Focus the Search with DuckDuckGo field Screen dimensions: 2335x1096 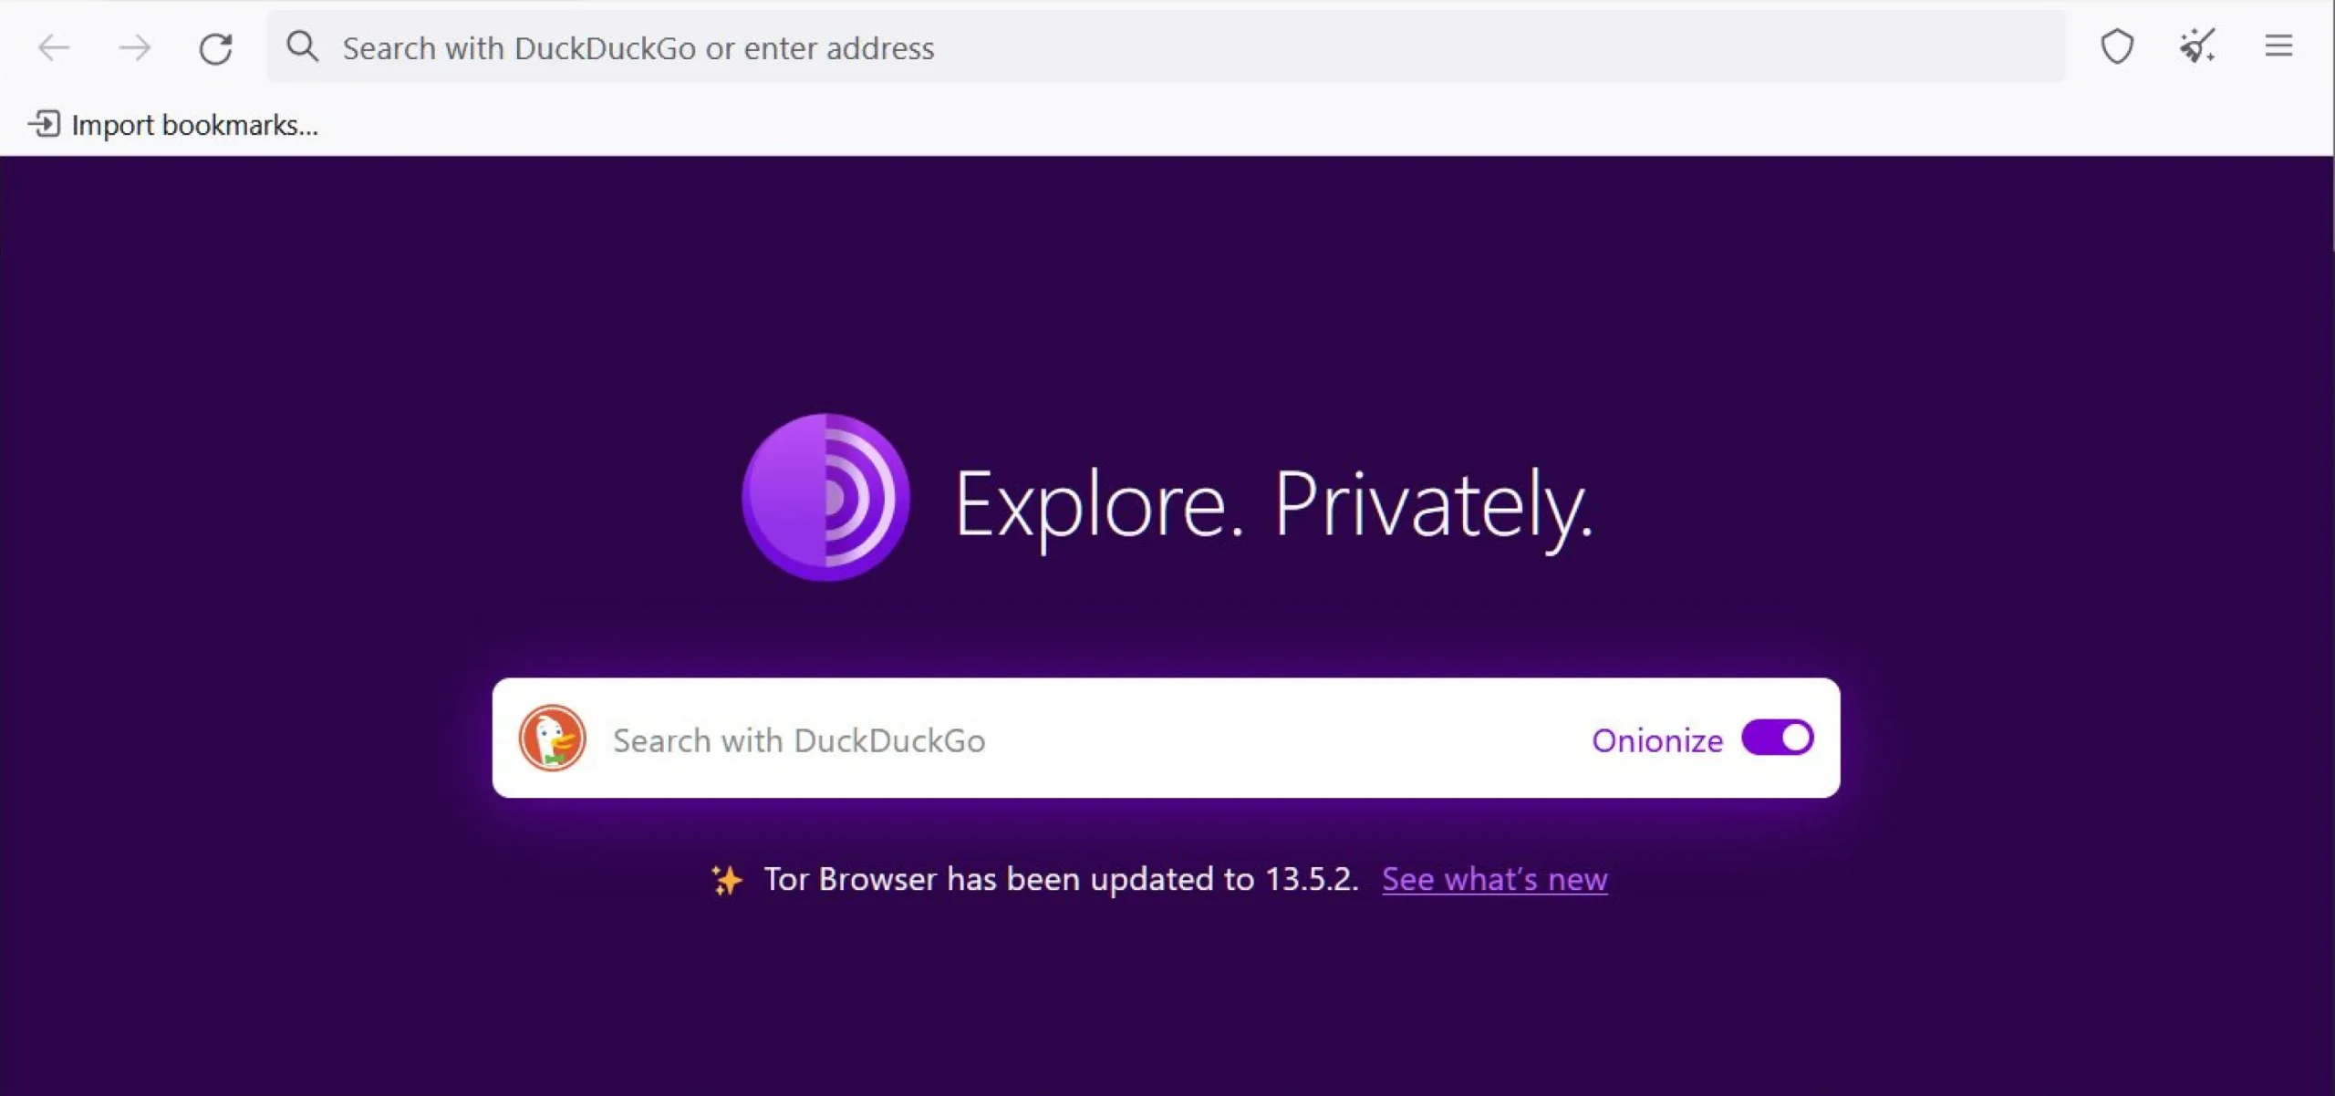click(1003, 739)
